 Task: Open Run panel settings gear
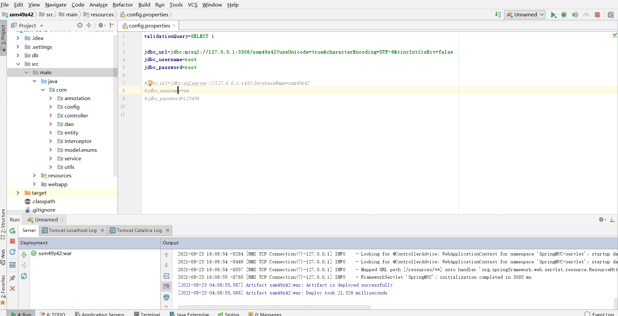(x=602, y=219)
